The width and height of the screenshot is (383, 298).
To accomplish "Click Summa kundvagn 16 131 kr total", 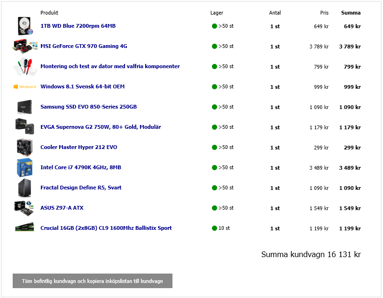I will [x=311, y=254].
